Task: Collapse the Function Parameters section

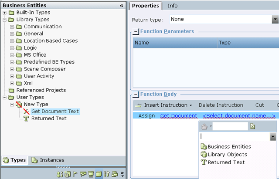Action: click(136, 31)
